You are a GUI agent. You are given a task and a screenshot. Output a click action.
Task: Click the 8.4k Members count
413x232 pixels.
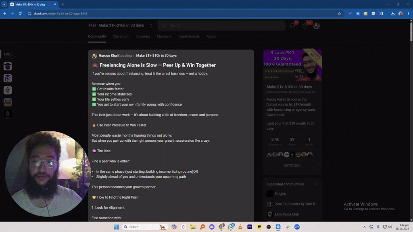pyautogui.click(x=275, y=141)
